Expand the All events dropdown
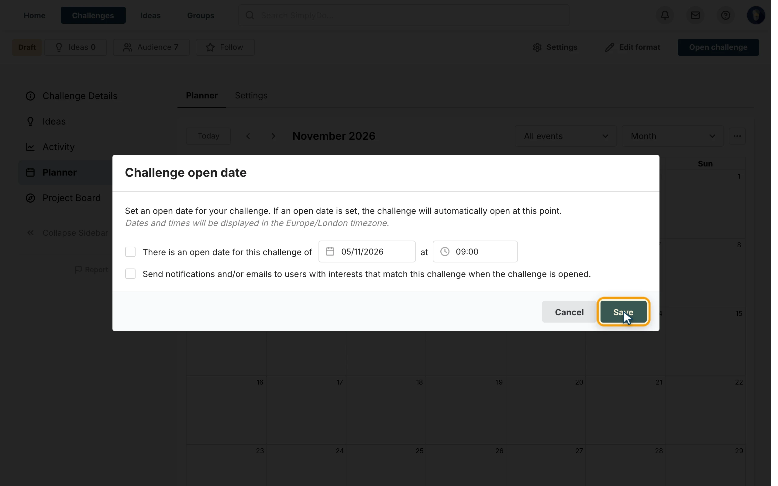Screen dimensions: 778x486 tap(566, 136)
